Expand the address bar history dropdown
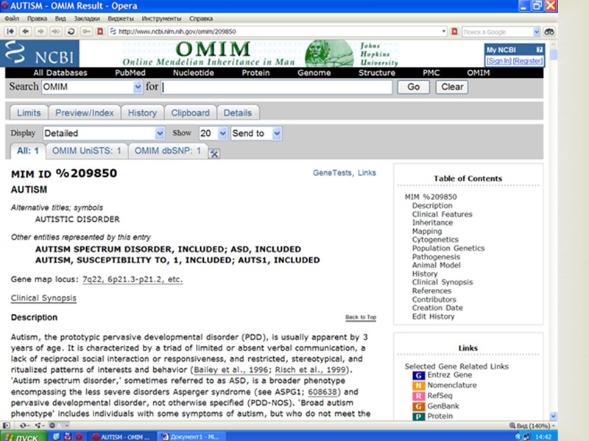This screenshot has height=441, width=589. pos(444,32)
